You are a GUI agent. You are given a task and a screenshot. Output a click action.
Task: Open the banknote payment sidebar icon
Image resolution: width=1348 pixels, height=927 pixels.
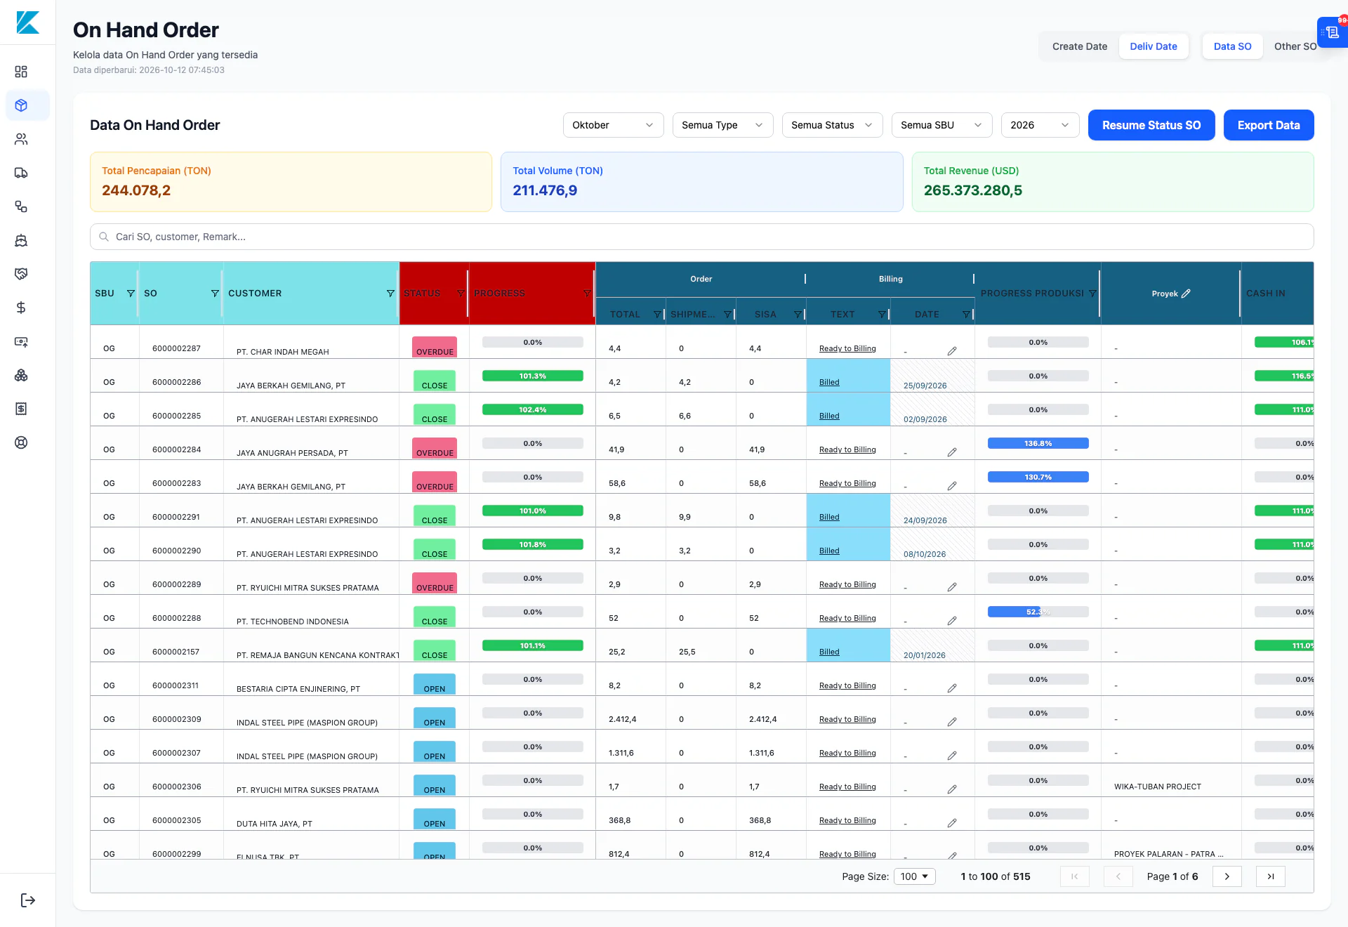pyautogui.click(x=21, y=341)
